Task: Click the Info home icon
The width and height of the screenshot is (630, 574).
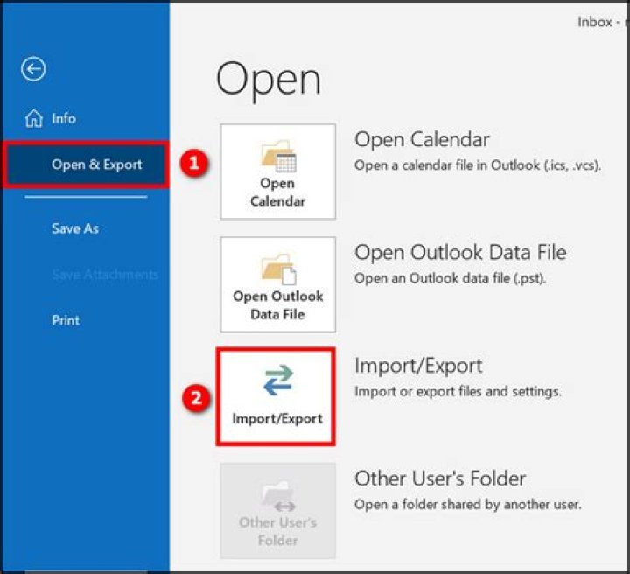Action: [34, 118]
